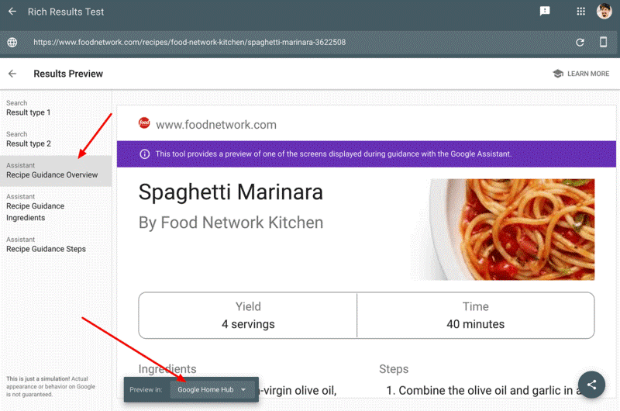Click the Spaghetti Marinara title
This screenshot has height=411, width=620.
pos(230,192)
